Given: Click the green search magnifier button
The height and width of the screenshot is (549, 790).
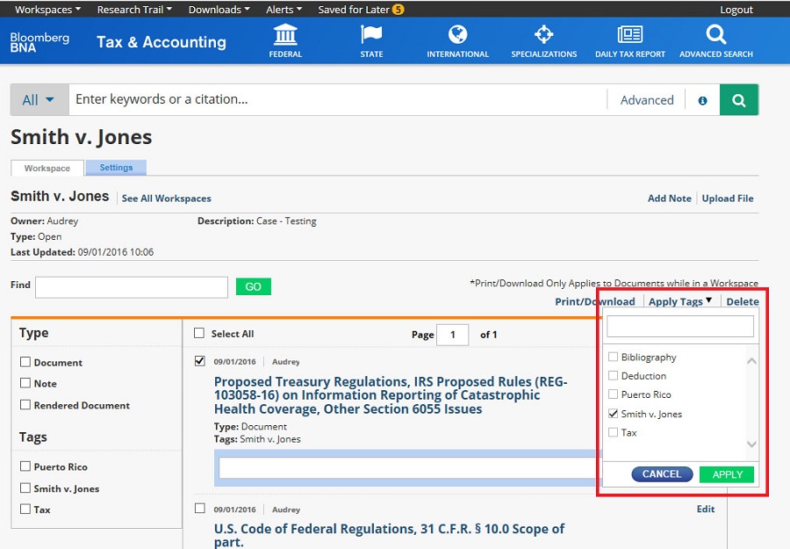Looking at the screenshot, I should pyautogui.click(x=739, y=100).
